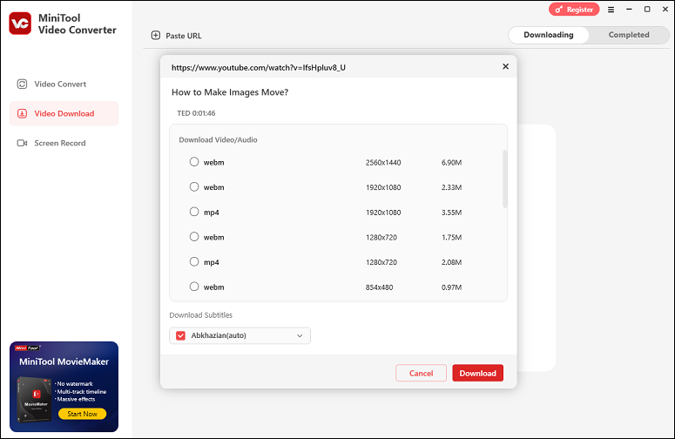
Task: Click the red Download button
Action: [x=477, y=373]
